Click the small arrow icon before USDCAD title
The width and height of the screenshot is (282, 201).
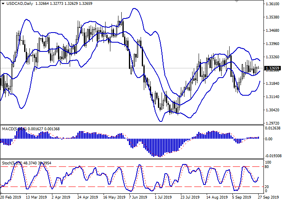[2, 4]
